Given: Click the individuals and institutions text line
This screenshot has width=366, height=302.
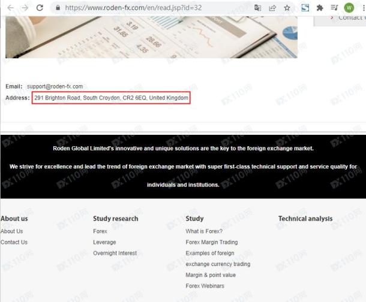Looking at the screenshot, I should (183, 185).
